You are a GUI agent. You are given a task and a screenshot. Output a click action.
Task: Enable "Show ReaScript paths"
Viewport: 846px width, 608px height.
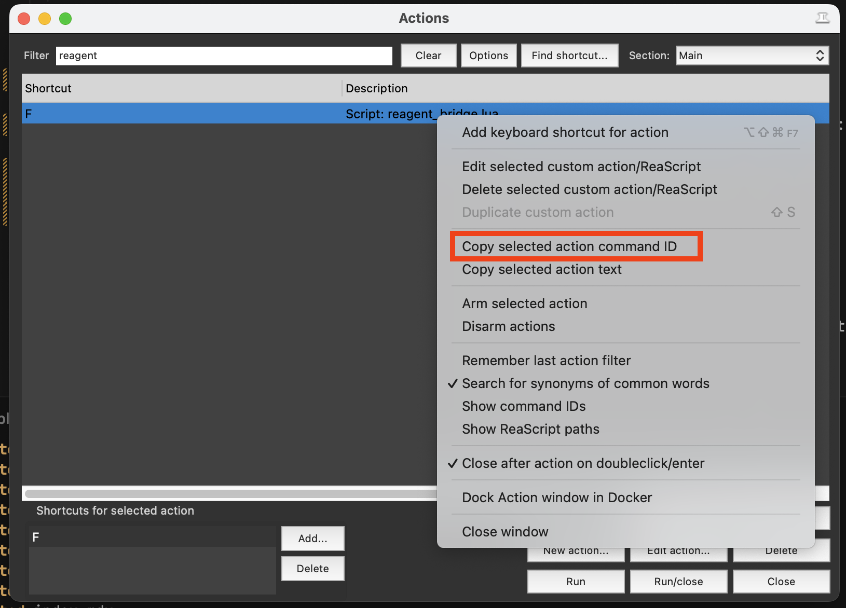coord(530,429)
